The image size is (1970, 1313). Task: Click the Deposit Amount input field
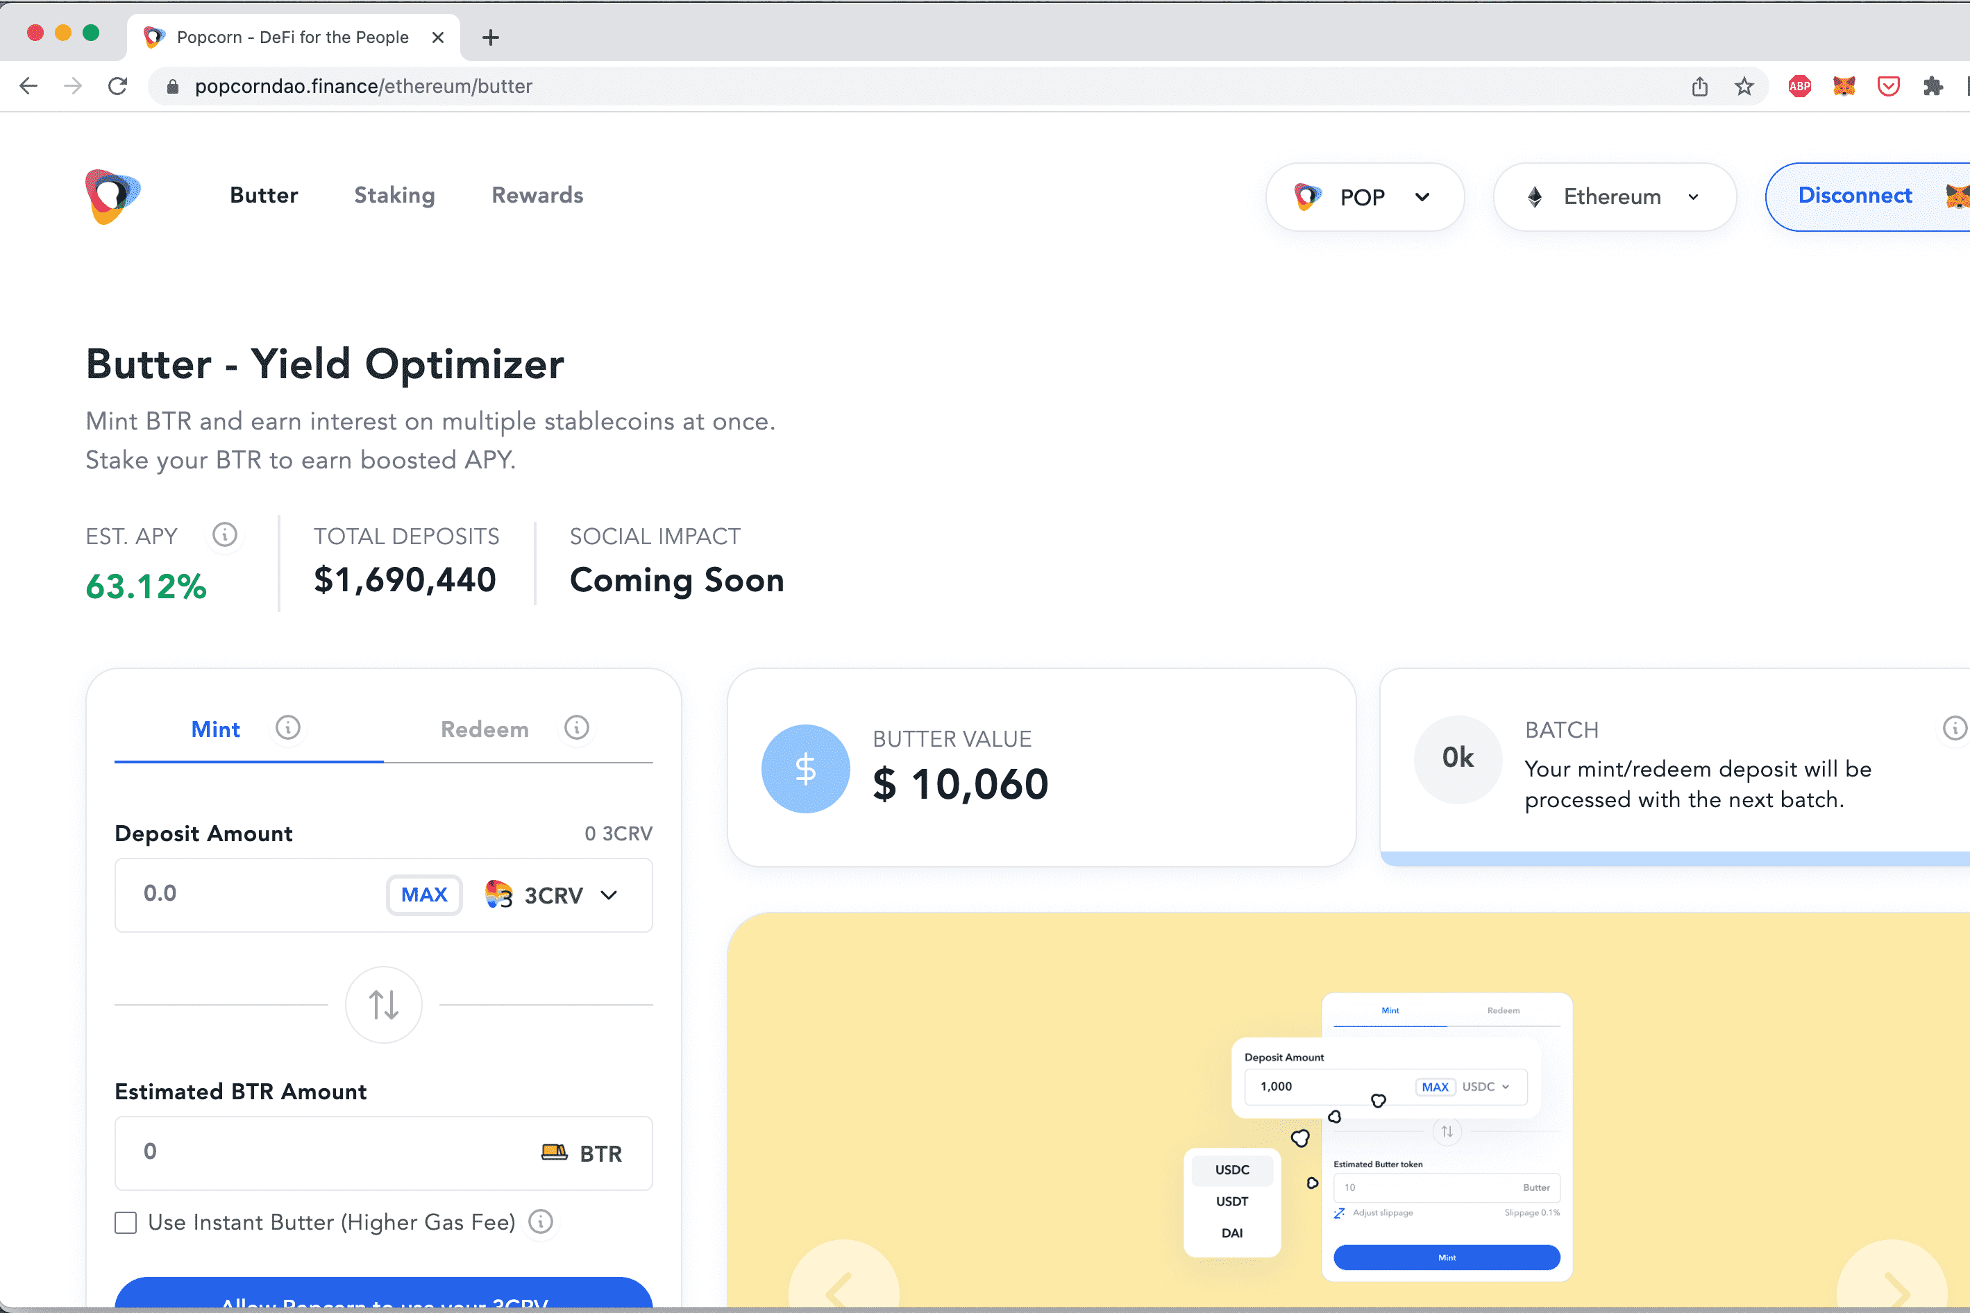tap(251, 893)
